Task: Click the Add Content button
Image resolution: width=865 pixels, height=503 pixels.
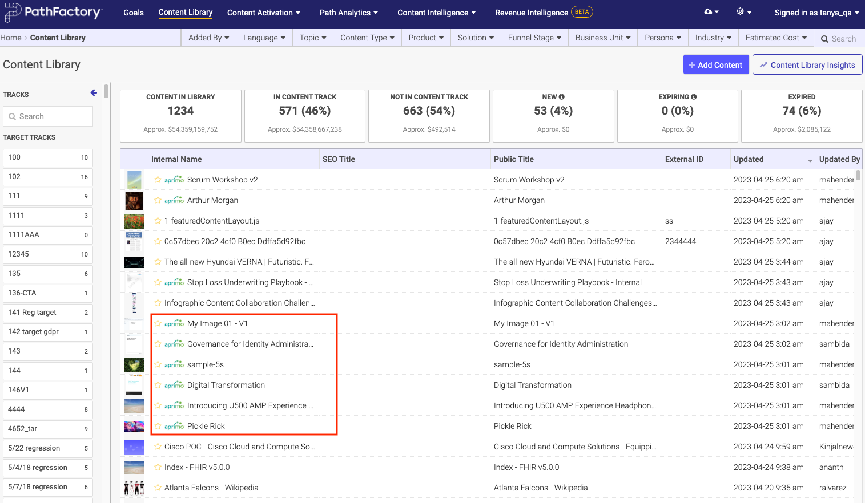Action: click(715, 65)
